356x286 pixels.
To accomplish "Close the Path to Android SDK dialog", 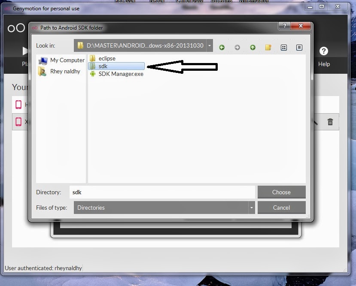I will 301,26.
